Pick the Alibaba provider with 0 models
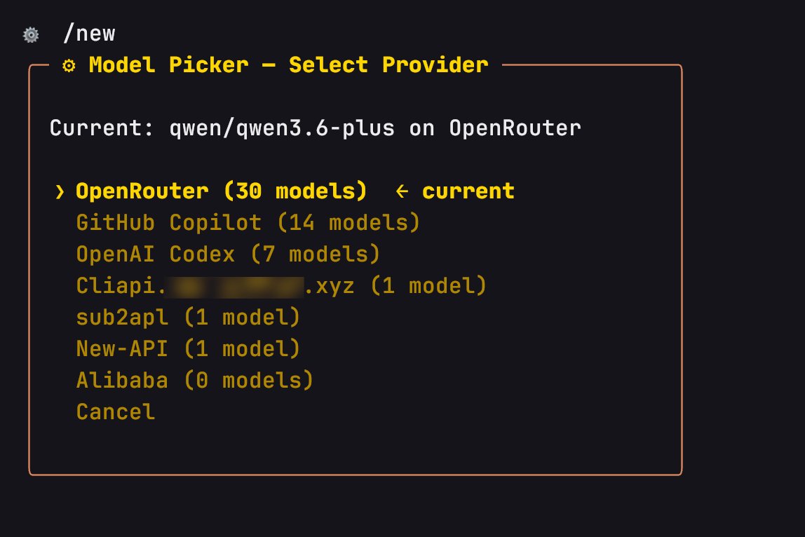 [x=194, y=381]
